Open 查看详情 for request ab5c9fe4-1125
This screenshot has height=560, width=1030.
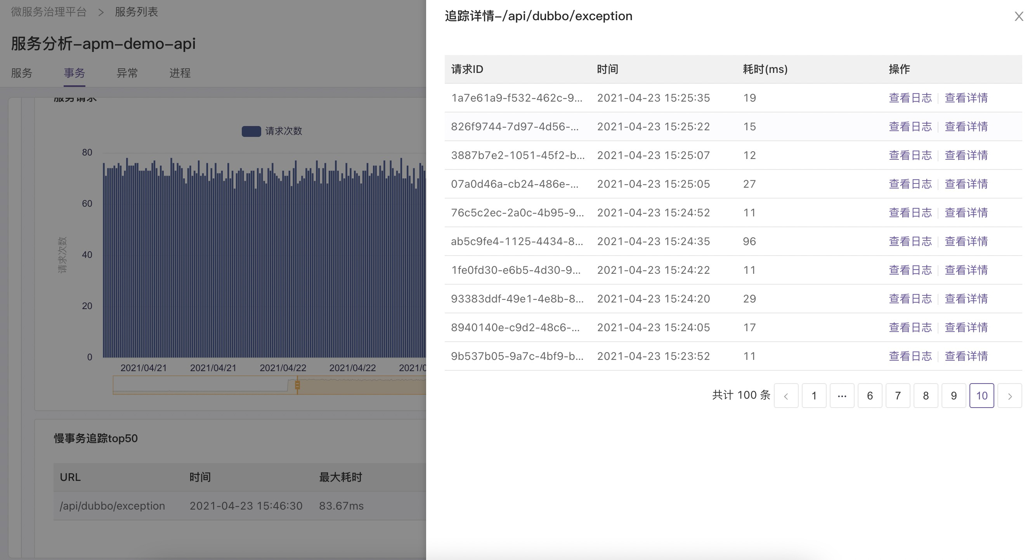tap(966, 241)
